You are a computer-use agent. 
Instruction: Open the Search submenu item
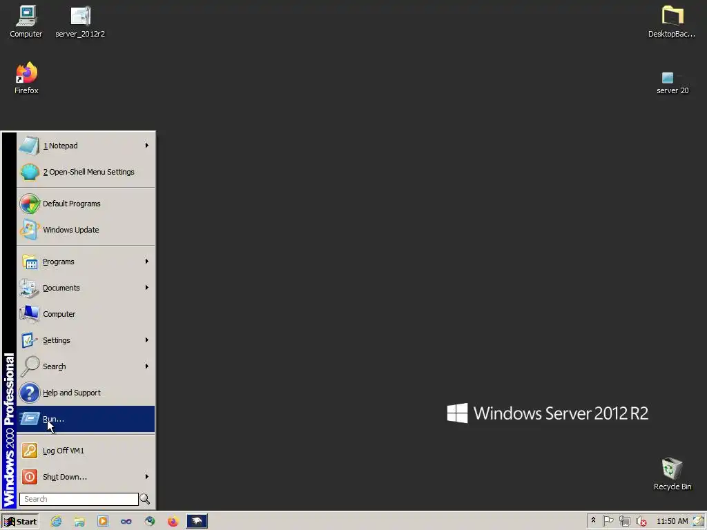click(x=86, y=366)
